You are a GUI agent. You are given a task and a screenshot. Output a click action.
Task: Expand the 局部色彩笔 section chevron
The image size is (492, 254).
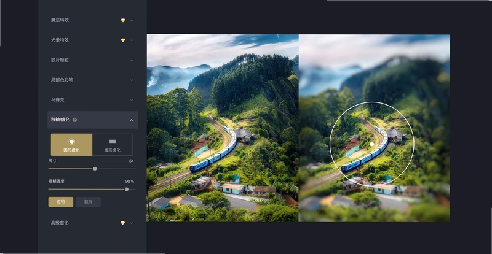tap(132, 80)
